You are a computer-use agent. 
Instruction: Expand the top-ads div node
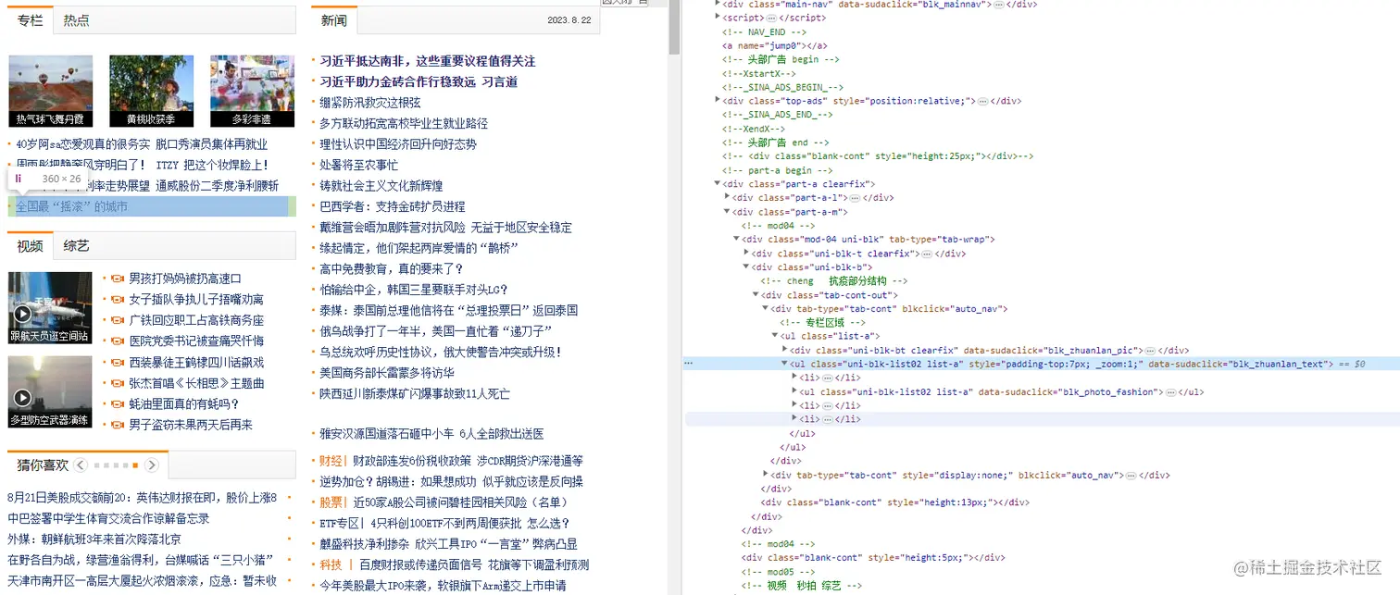coord(718,101)
